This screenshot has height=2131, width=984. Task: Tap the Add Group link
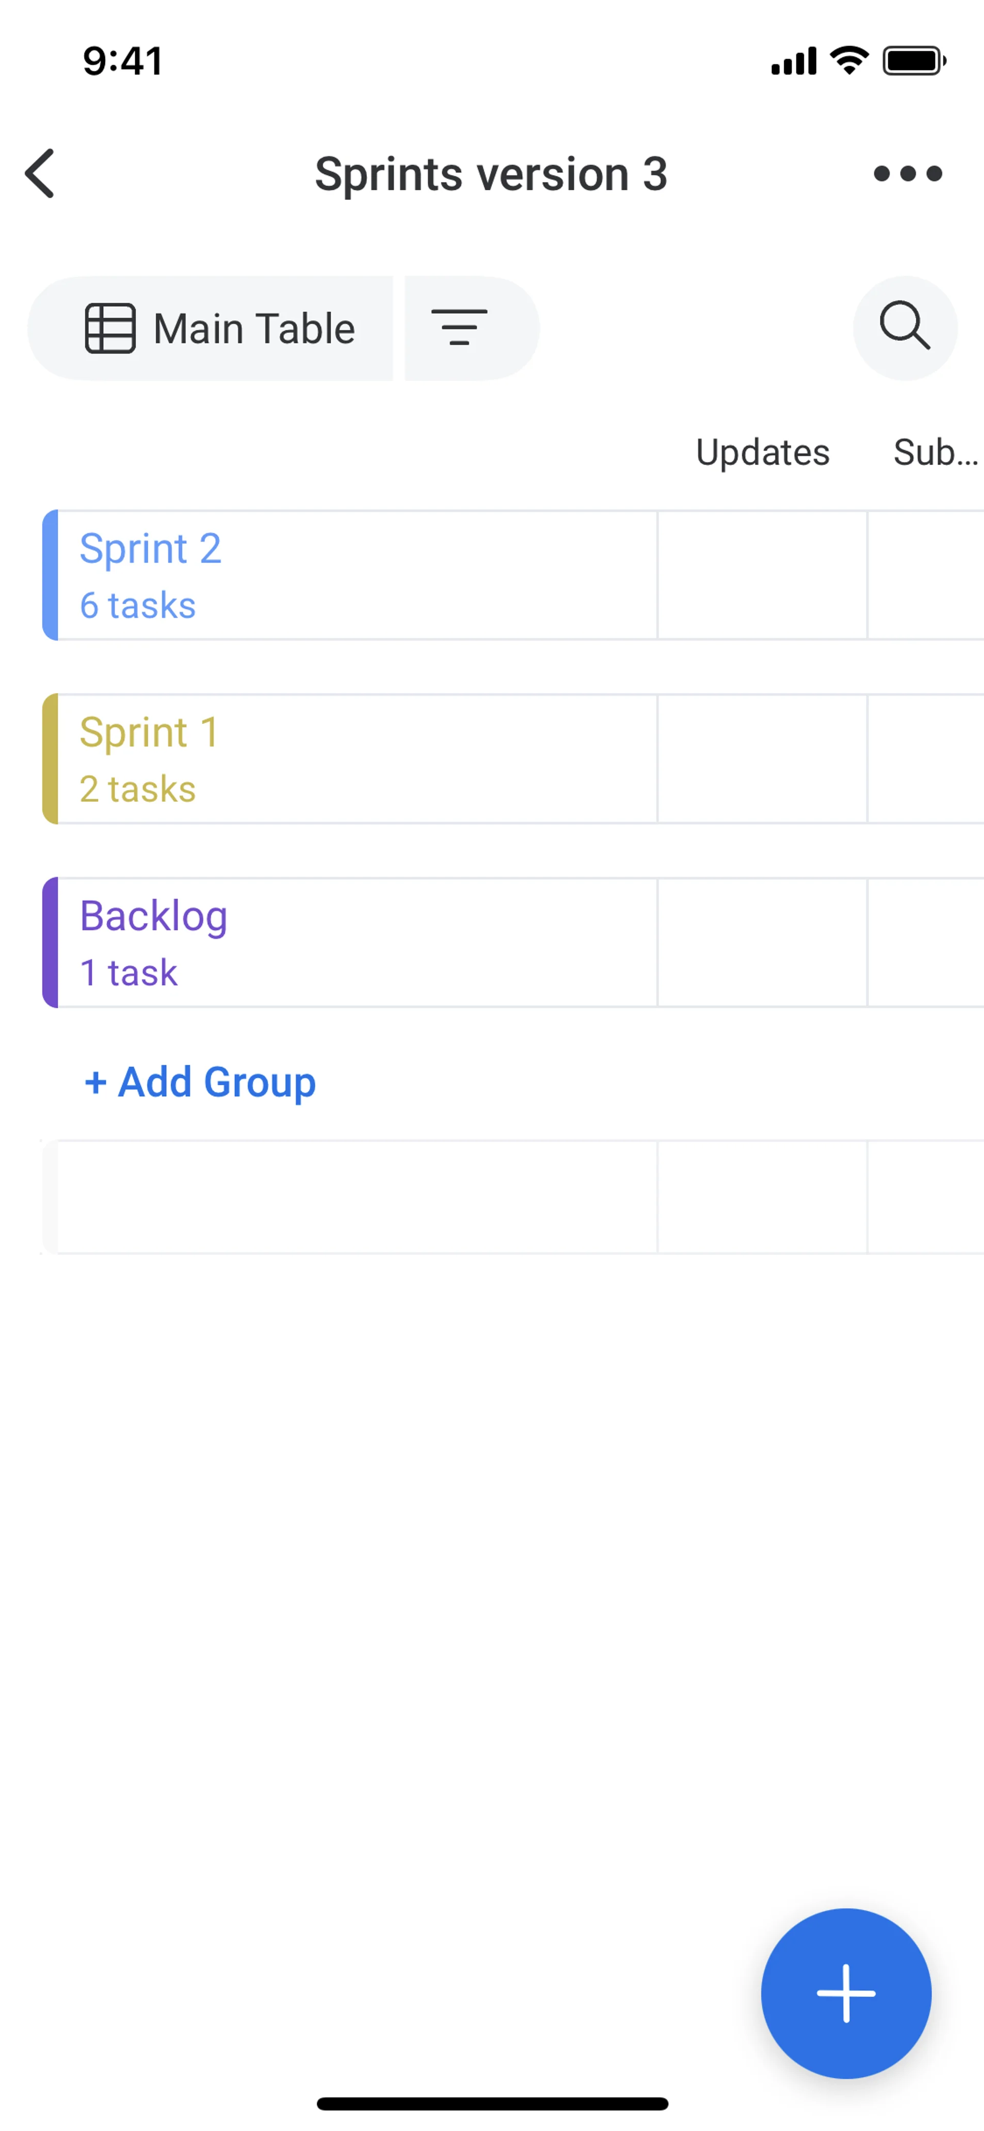coord(200,1082)
